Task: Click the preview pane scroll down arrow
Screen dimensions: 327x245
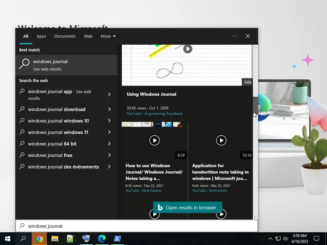Action: (255, 217)
